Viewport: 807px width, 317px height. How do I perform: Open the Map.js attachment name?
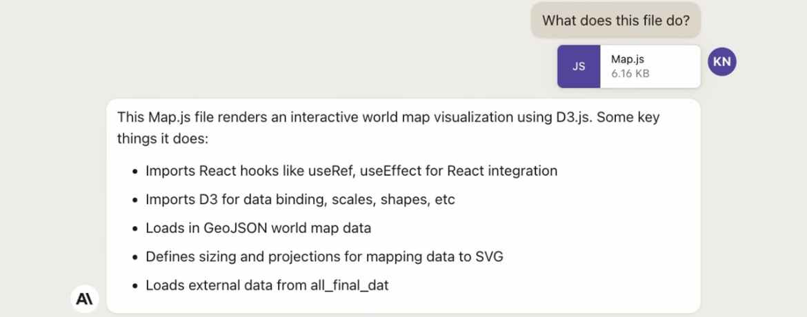coord(628,59)
